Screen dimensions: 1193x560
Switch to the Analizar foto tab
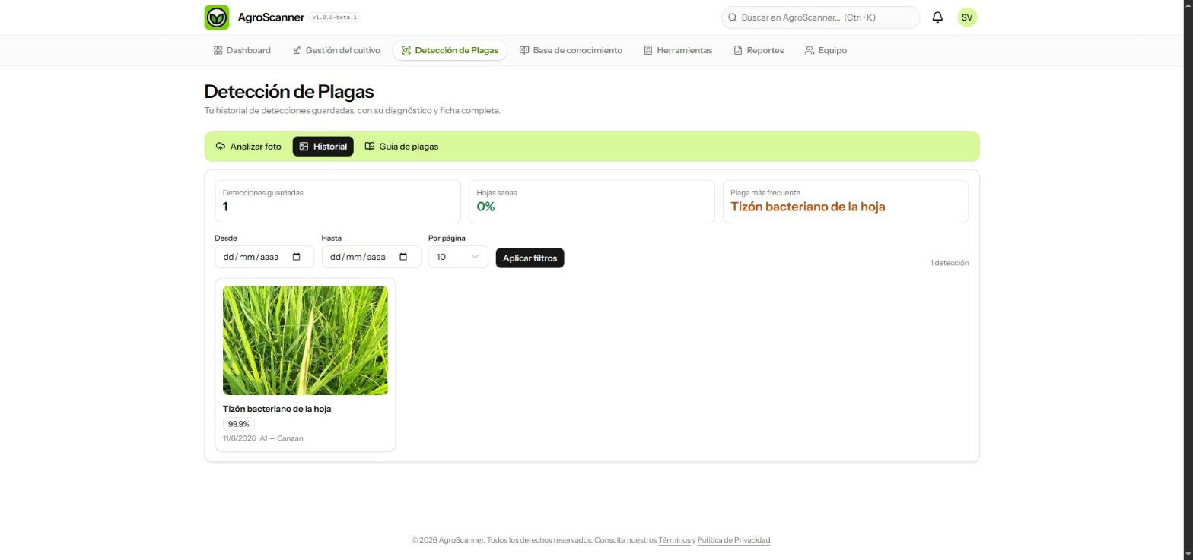249,147
